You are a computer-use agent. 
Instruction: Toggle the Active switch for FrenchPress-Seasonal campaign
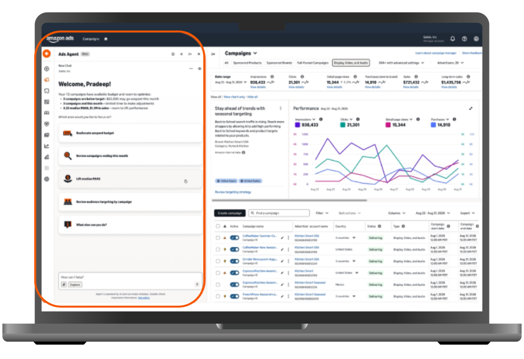[235, 297]
